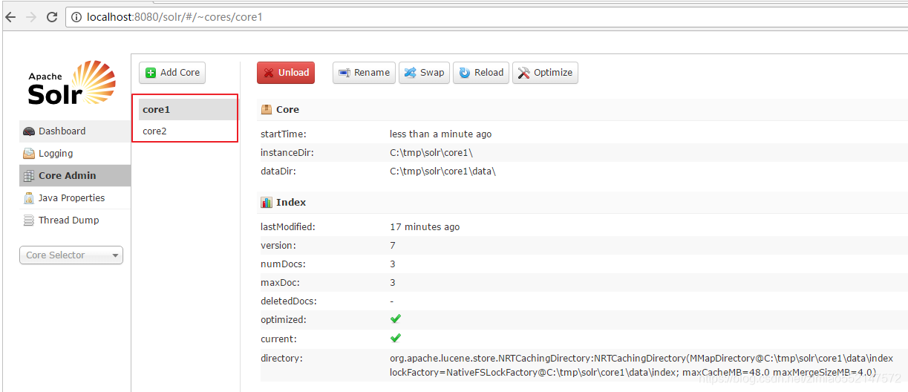
Task: Click the optimized green checkmark
Action: pos(396,318)
